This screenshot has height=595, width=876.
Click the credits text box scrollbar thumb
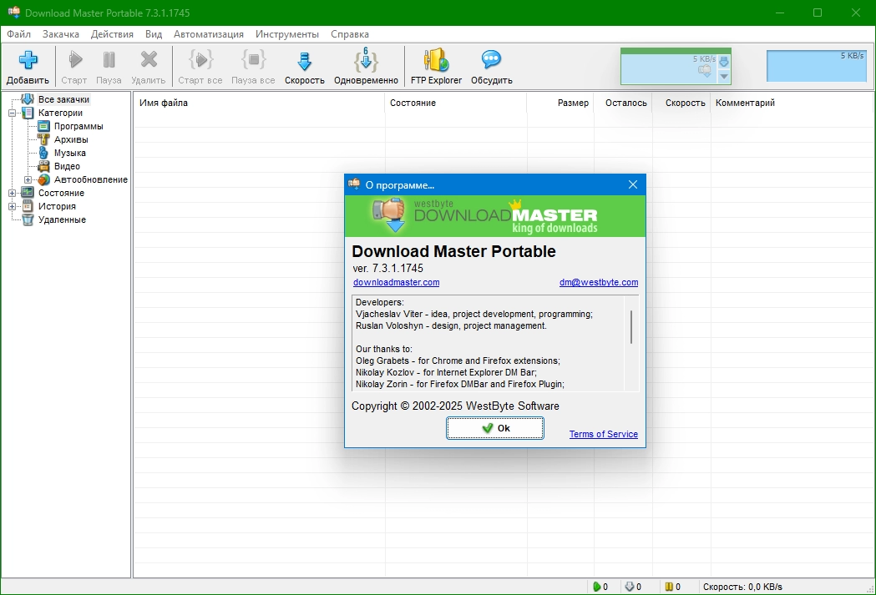[x=631, y=327]
